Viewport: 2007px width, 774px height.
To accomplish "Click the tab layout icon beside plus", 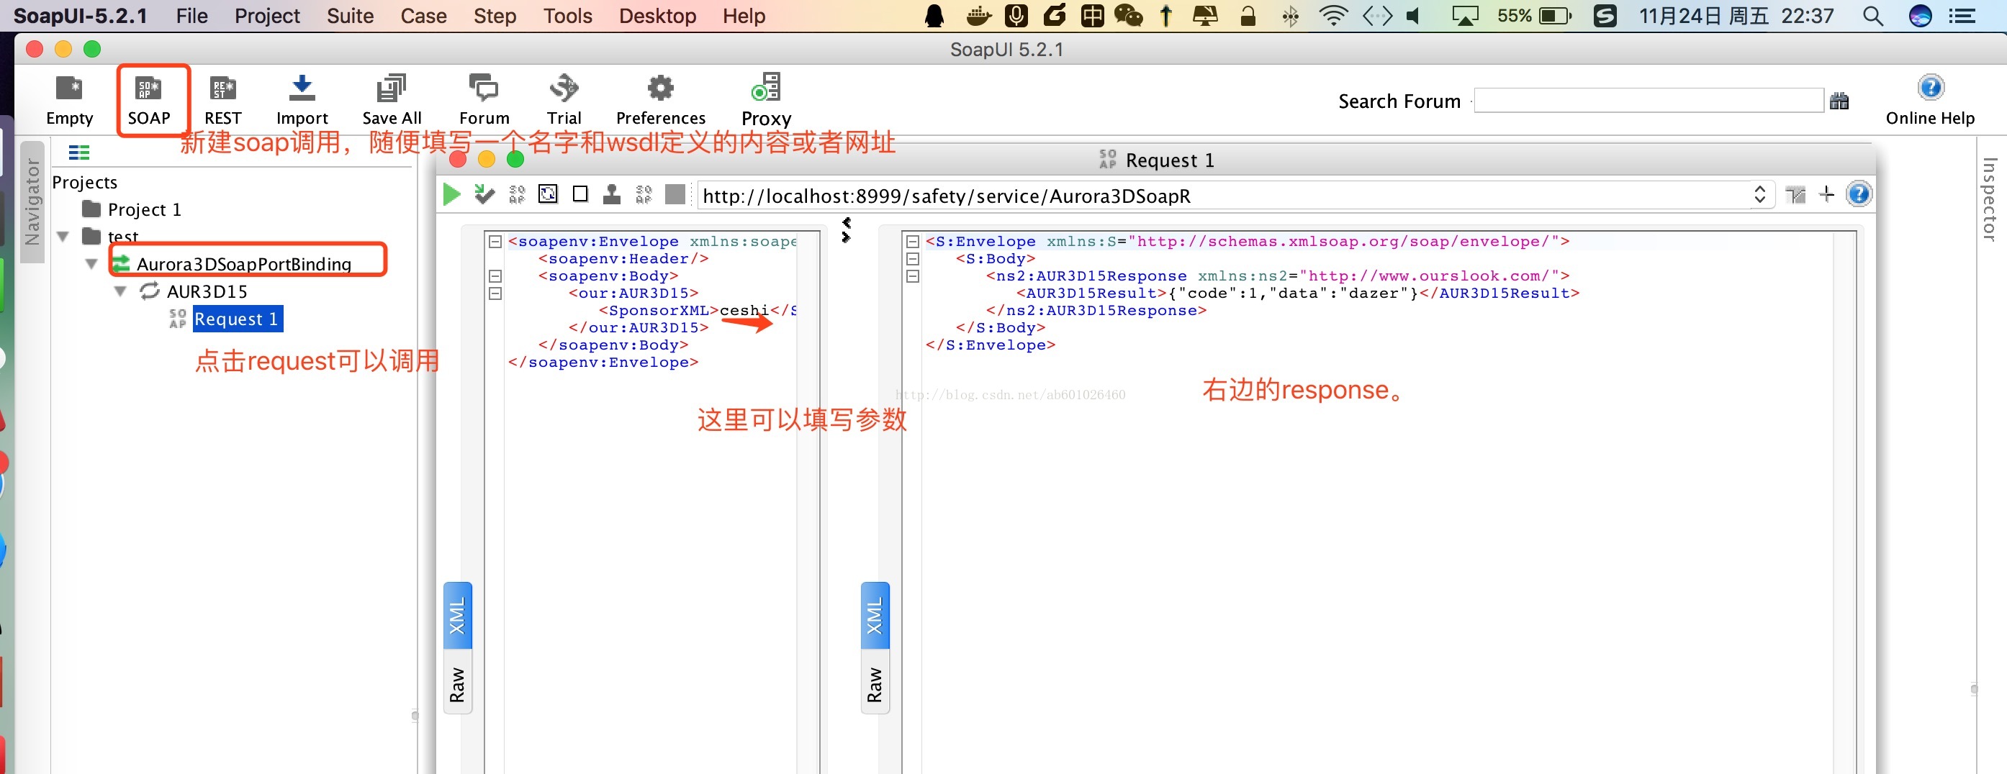I will (1795, 195).
